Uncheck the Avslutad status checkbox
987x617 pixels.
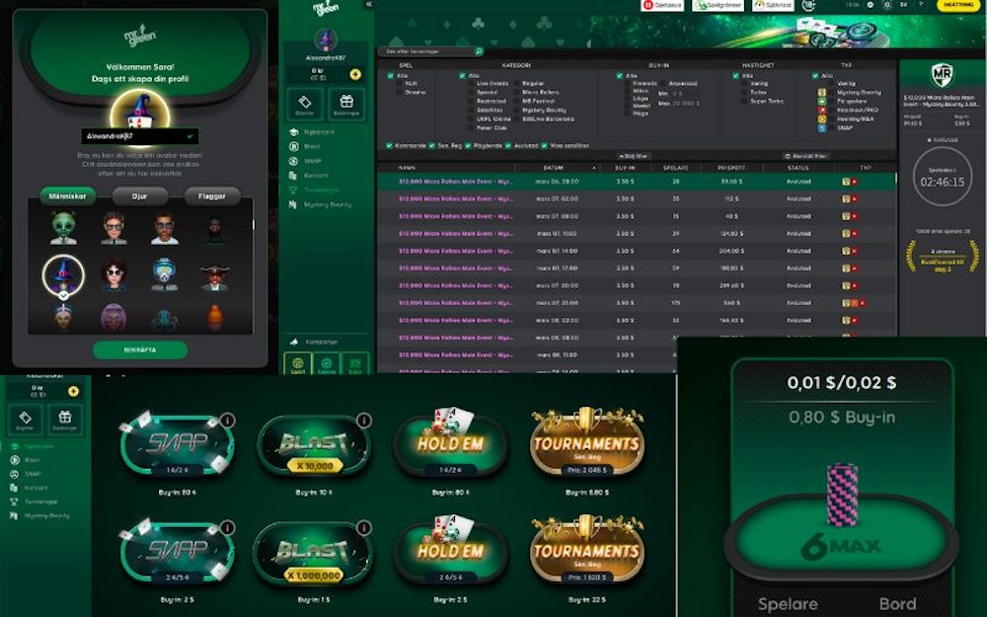coord(508,145)
